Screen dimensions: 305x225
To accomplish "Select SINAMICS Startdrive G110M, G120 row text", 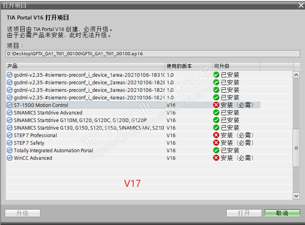I will [x=80, y=120].
